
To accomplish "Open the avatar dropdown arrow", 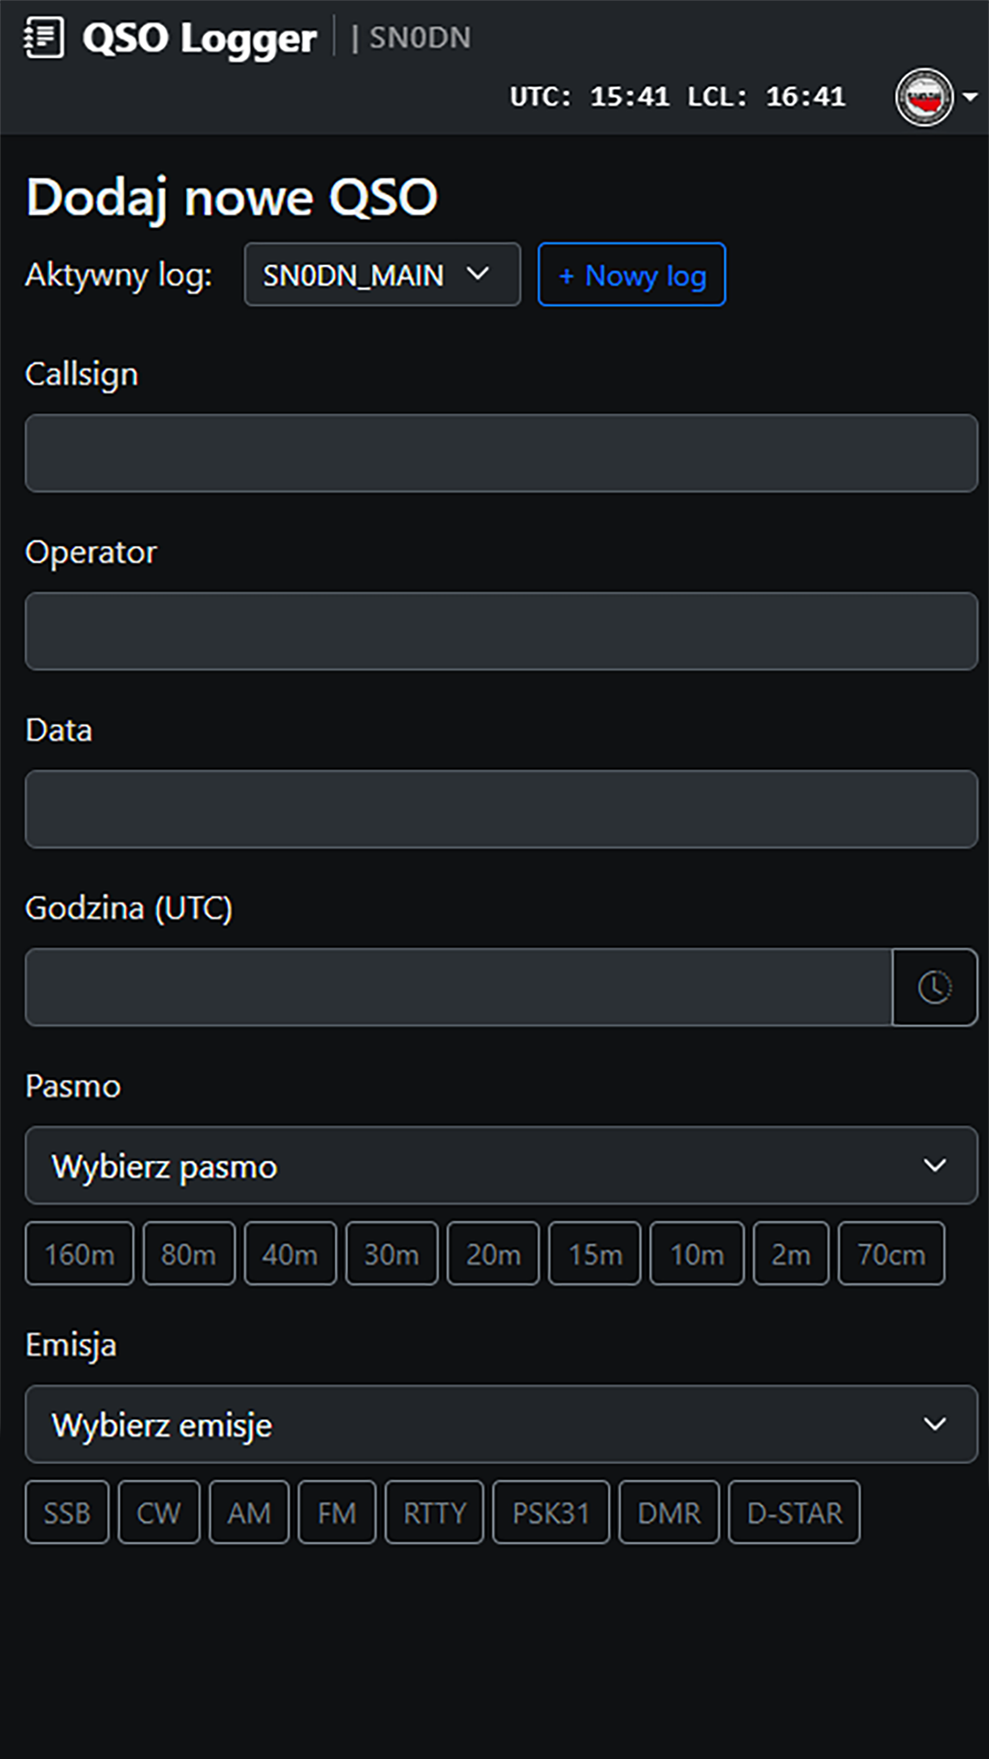I will pos(970,96).
